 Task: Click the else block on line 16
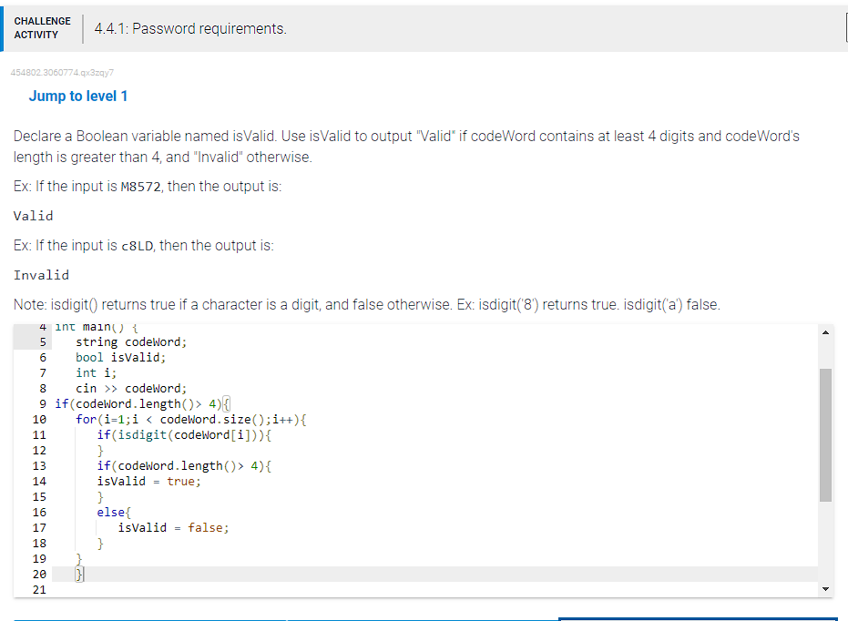pos(110,512)
